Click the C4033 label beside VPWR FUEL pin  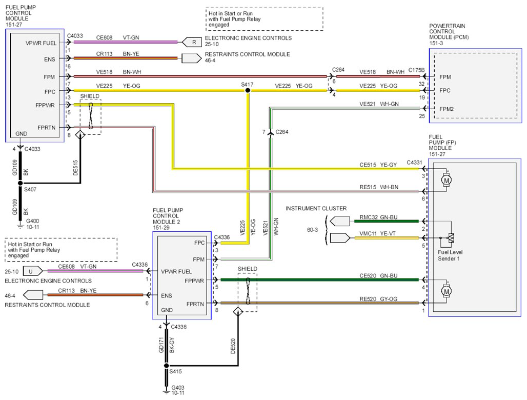(x=75, y=35)
